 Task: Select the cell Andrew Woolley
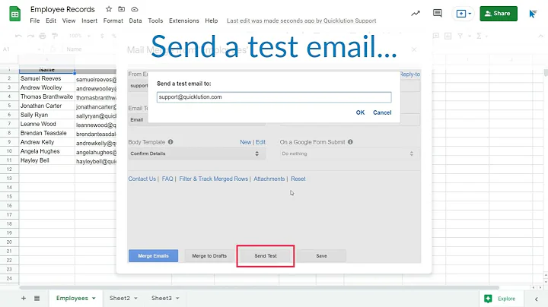click(47, 87)
